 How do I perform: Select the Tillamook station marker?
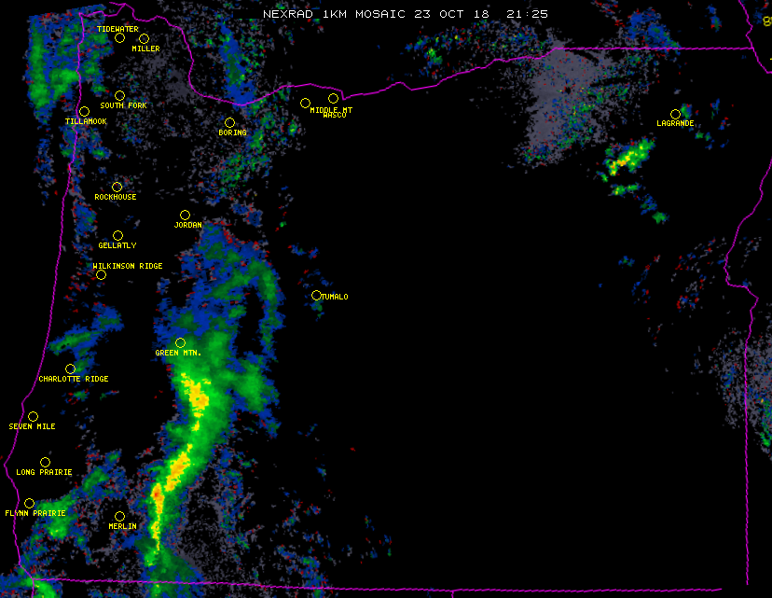[x=84, y=112]
